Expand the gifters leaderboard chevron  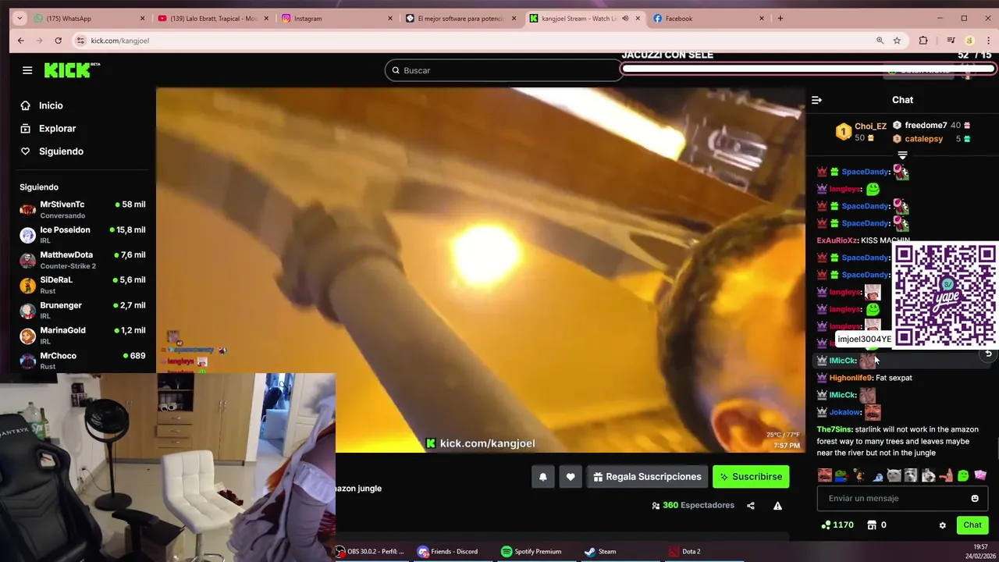click(x=902, y=155)
